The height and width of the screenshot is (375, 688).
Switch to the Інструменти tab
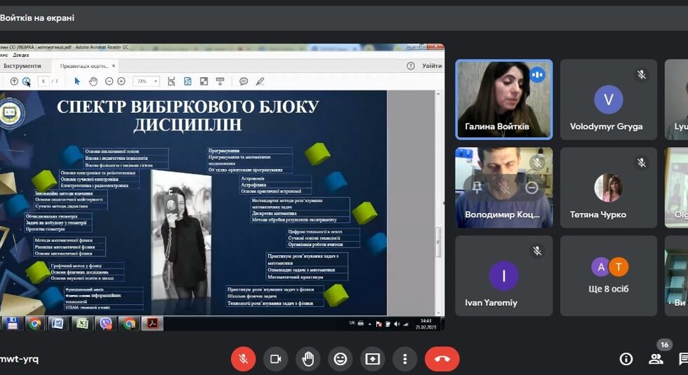pos(22,66)
